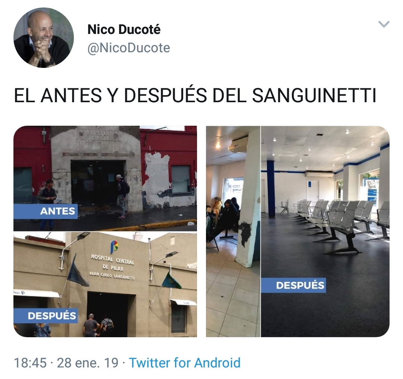The width and height of the screenshot is (403, 379).
Task: Open the old waiting room photo
Action: 233,231
